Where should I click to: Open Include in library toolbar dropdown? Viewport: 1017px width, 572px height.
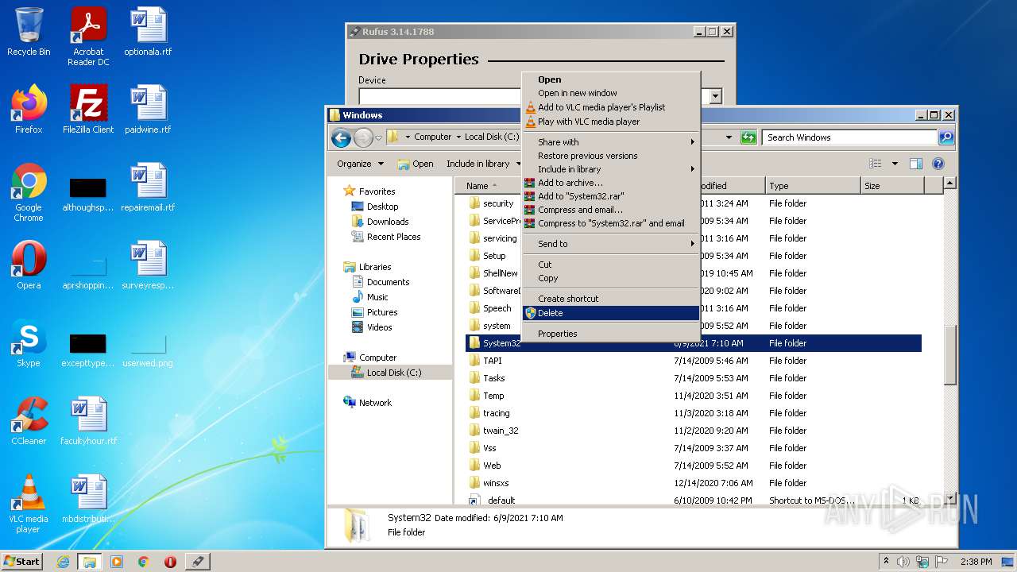483,164
